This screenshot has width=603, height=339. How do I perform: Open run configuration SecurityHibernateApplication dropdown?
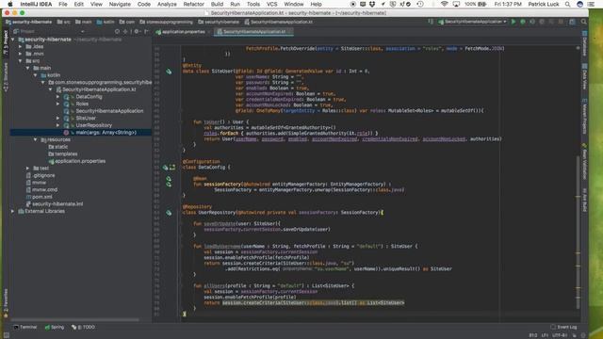pyautogui.click(x=473, y=22)
